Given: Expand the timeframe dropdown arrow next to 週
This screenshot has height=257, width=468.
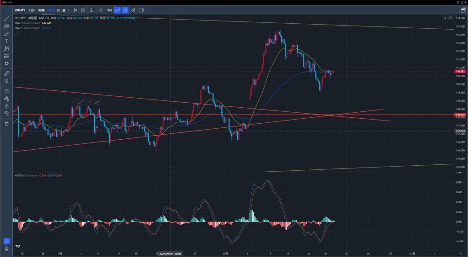Looking at the screenshot, I should pyautogui.click(x=69, y=10).
